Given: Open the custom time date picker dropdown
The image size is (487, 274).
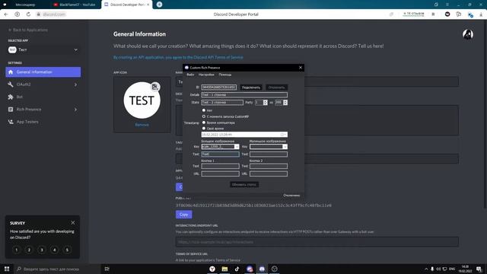Looking at the screenshot, I should 283,135.
